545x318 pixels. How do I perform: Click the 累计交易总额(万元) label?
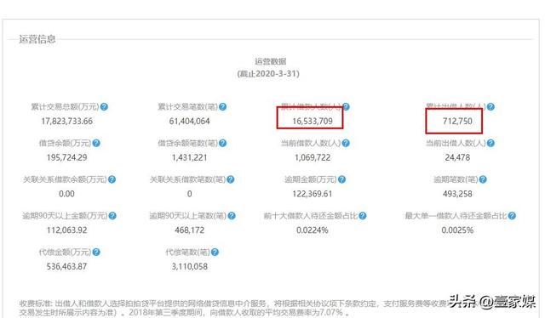(x=65, y=107)
